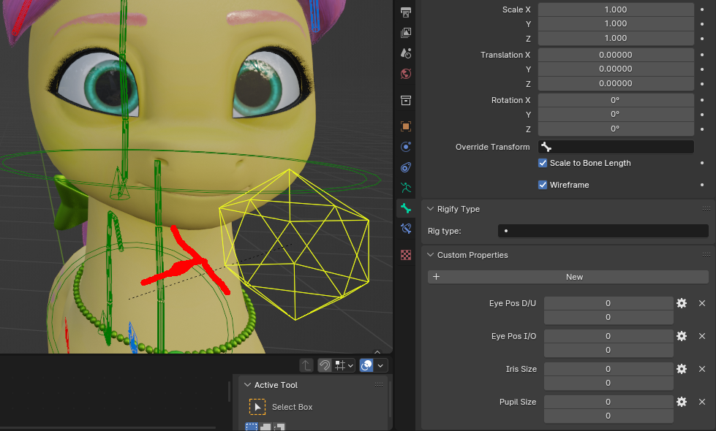716x431 pixels.
Task: Grab the Rigify Type panel drag handle
Action: 706,209
